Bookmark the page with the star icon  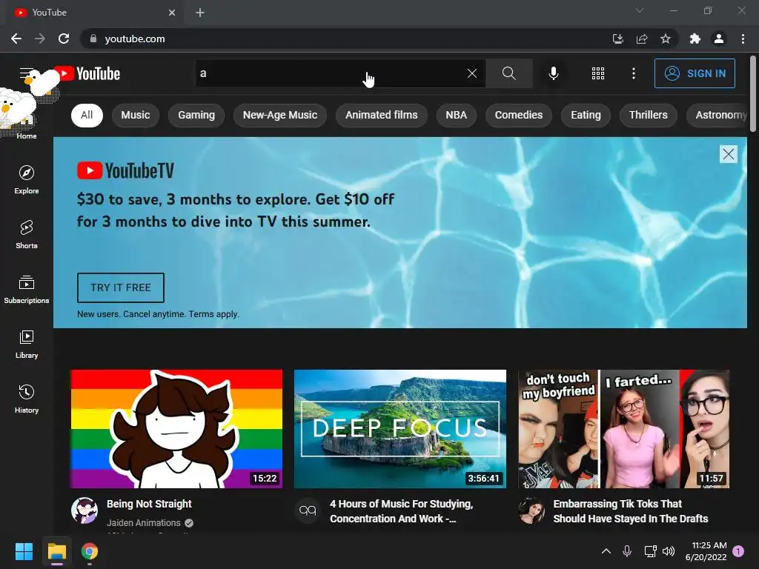pyautogui.click(x=666, y=39)
